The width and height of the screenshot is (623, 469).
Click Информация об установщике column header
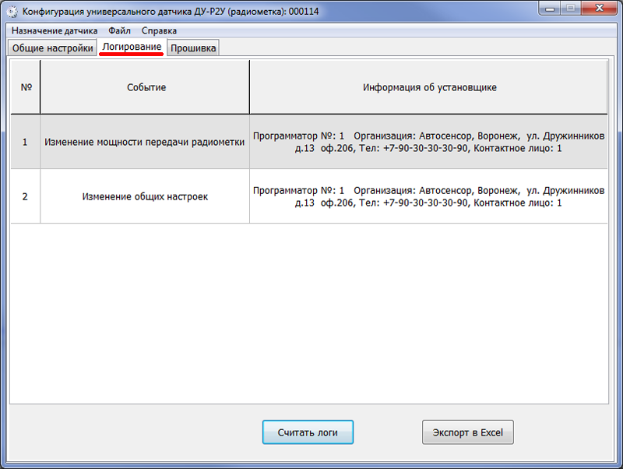pos(429,87)
